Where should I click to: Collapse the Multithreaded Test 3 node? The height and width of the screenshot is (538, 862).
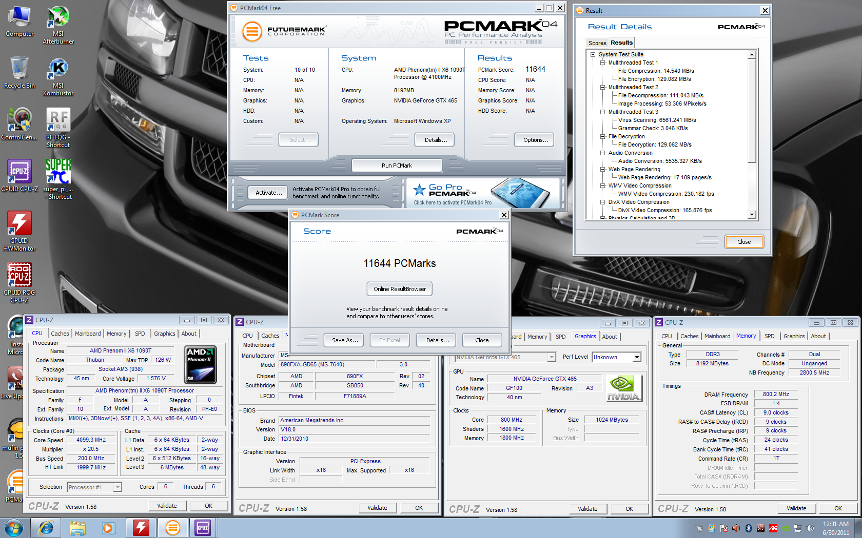[x=602, y=112]
